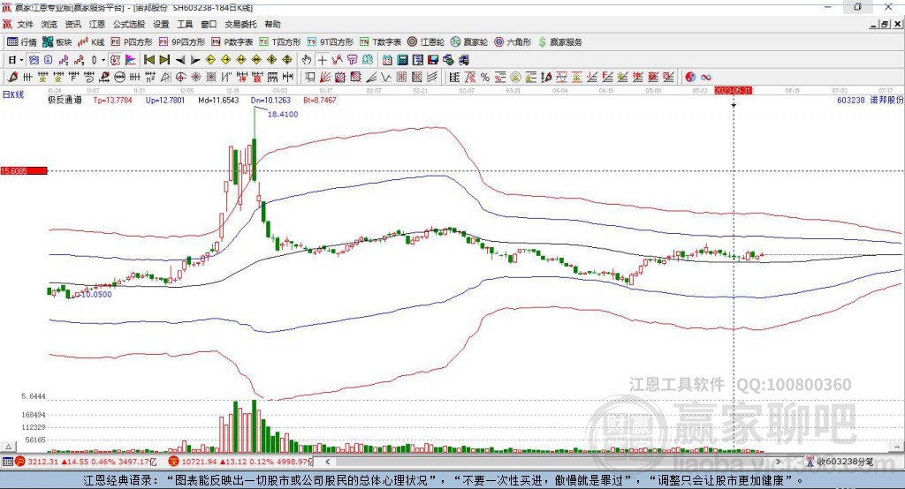Image resolution: width=905 pixels, height=489 pixels.
Task: Click the compass-and-ruler drawing tool icon
Action: (165, 77)
